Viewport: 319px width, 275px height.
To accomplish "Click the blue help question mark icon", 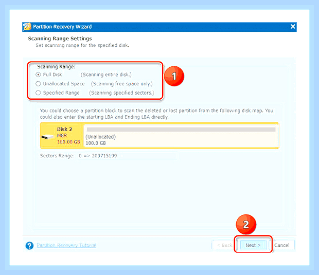I will [29, 246].
